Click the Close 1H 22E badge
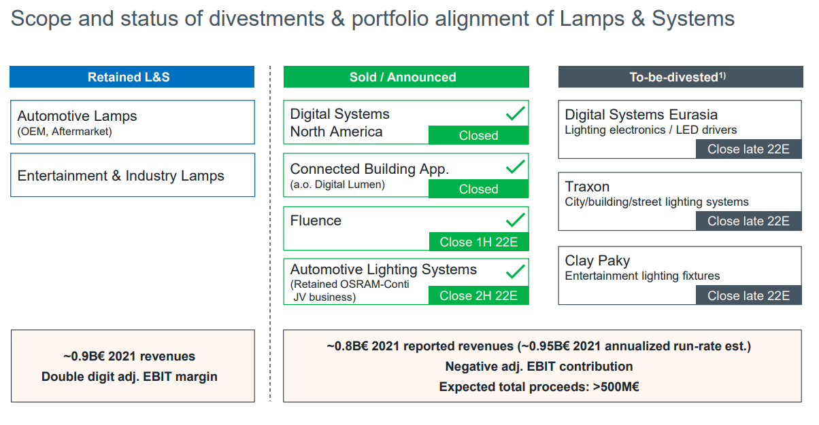Image resolution: width=819 pixels, height=425 pixels. tap(478, 242)
